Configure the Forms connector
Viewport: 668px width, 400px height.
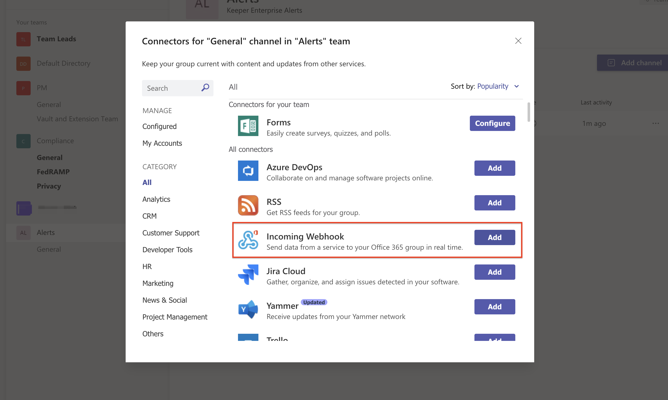(x=492, y=123)
